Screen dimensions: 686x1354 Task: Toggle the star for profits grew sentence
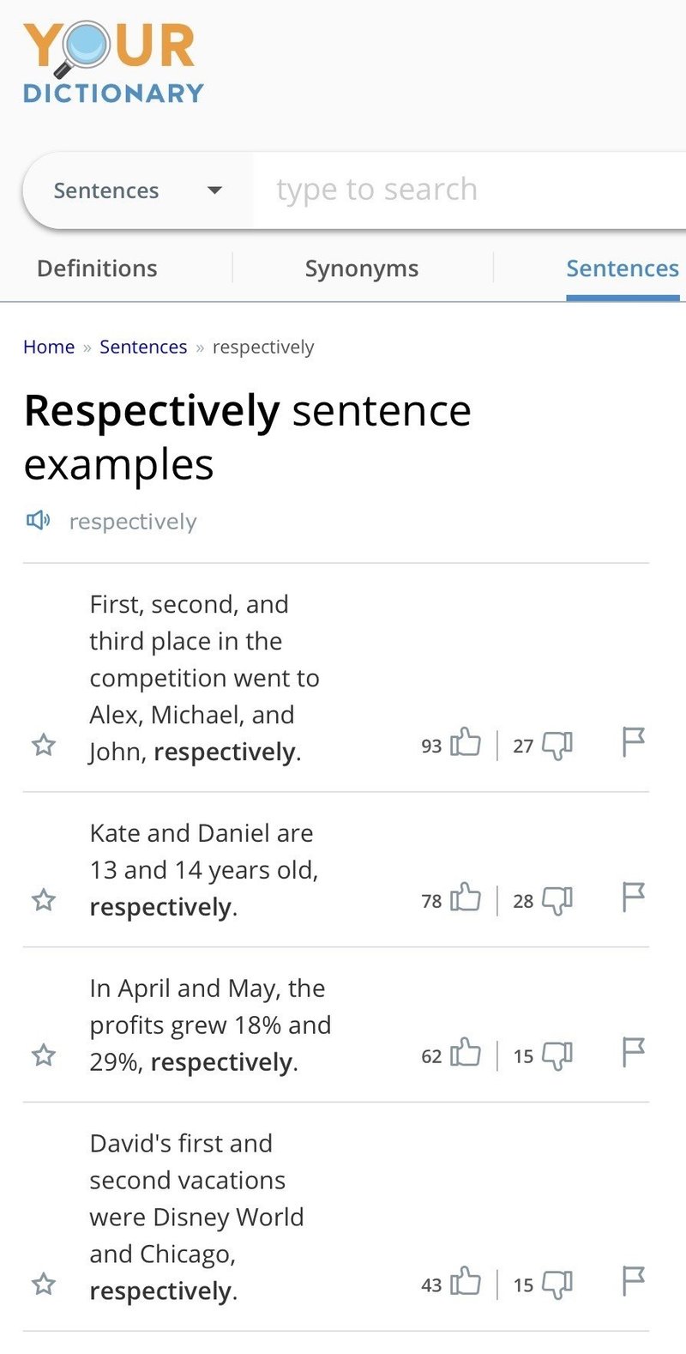(x=44, y=1055)
